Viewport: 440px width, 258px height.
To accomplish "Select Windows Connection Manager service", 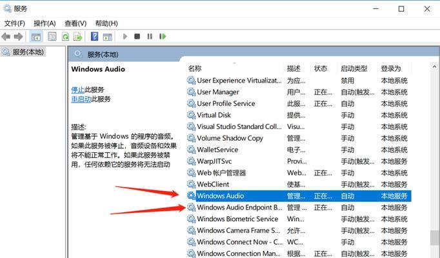I will click(x=299, y=253).
